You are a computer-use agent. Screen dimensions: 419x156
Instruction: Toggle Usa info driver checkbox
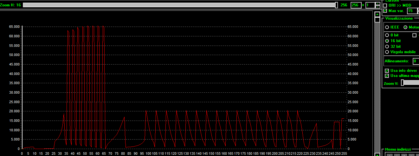[x=387, y=71]
